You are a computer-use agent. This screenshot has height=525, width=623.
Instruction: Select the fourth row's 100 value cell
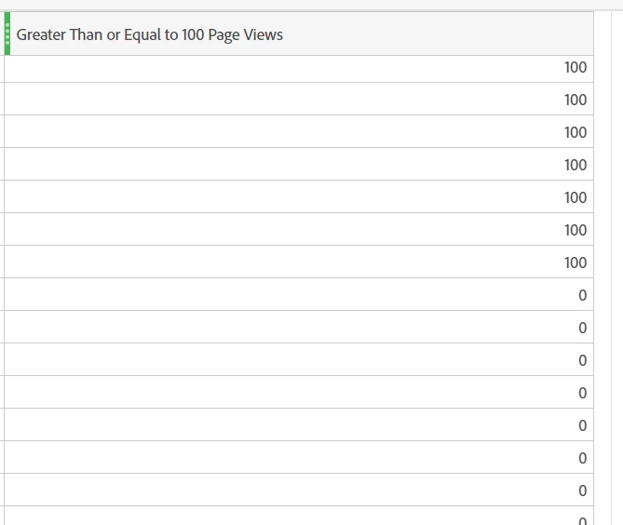[x=299, y=165]
